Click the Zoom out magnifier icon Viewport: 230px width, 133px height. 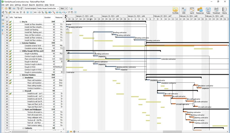(x=64, y=12)
